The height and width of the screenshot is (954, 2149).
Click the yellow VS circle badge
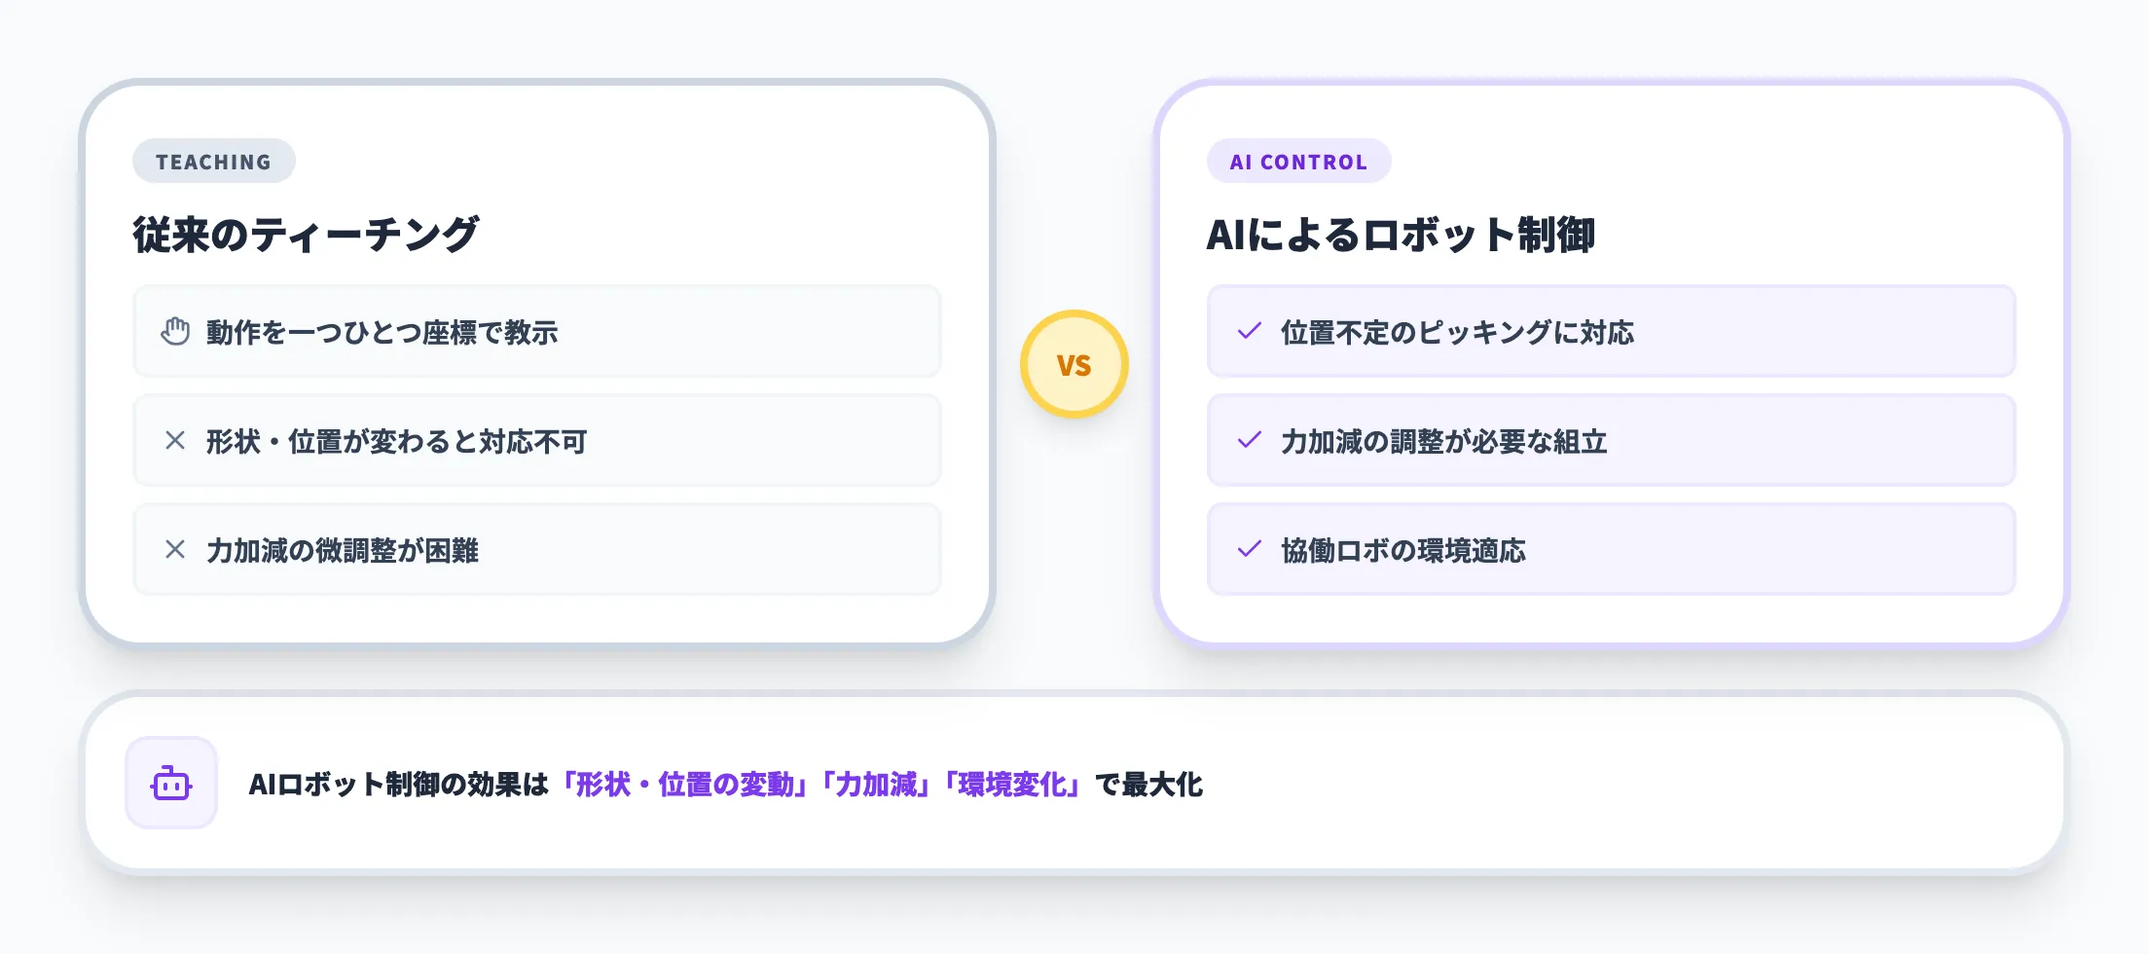[1074, 364]
